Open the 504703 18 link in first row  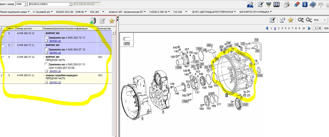click(55, 41)
